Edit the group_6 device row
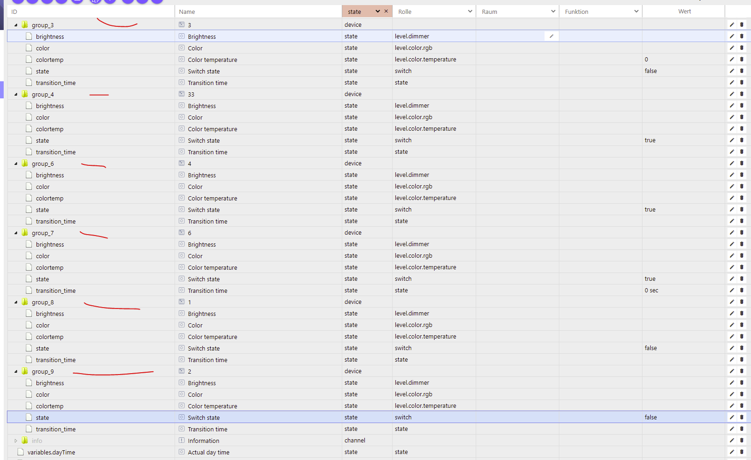The image size is (751, 460). click(x=732, y=163)
